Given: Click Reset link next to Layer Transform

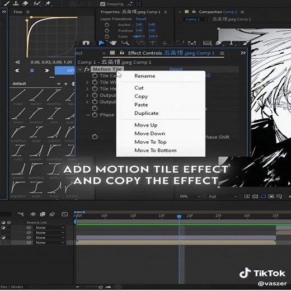Looking at the screenshot, I should [141, 19].
